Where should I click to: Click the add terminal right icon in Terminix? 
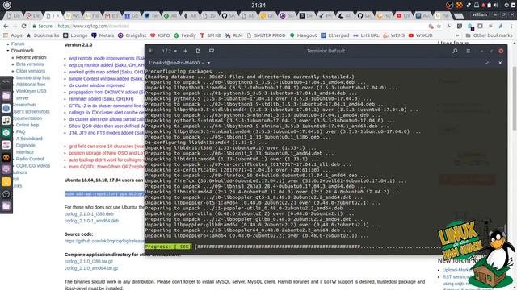[198, 51]
